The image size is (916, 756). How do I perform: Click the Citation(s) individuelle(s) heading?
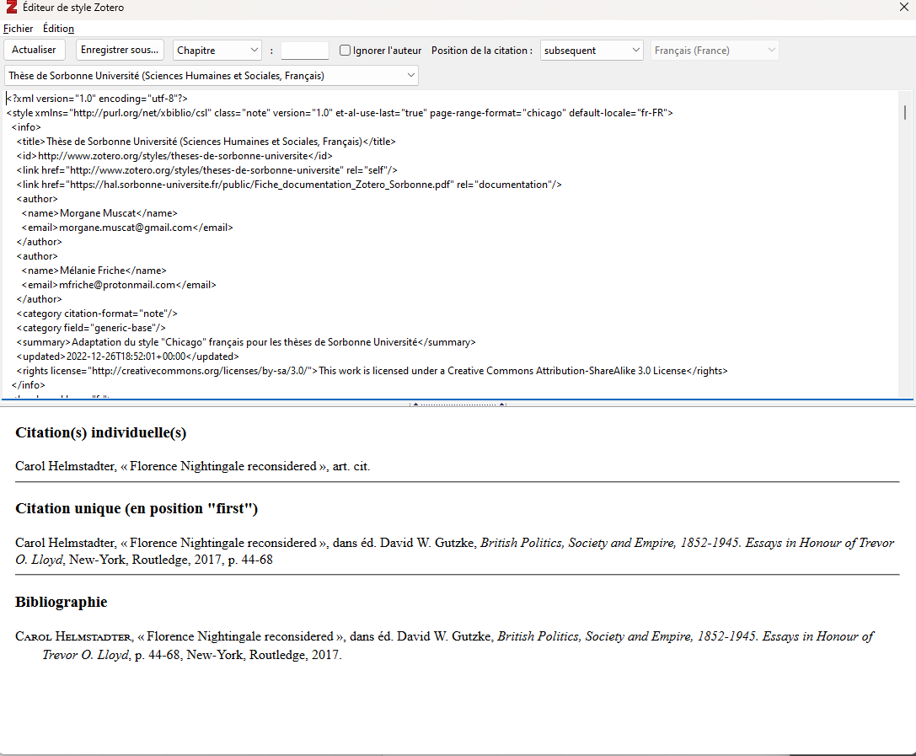(100, 432)
